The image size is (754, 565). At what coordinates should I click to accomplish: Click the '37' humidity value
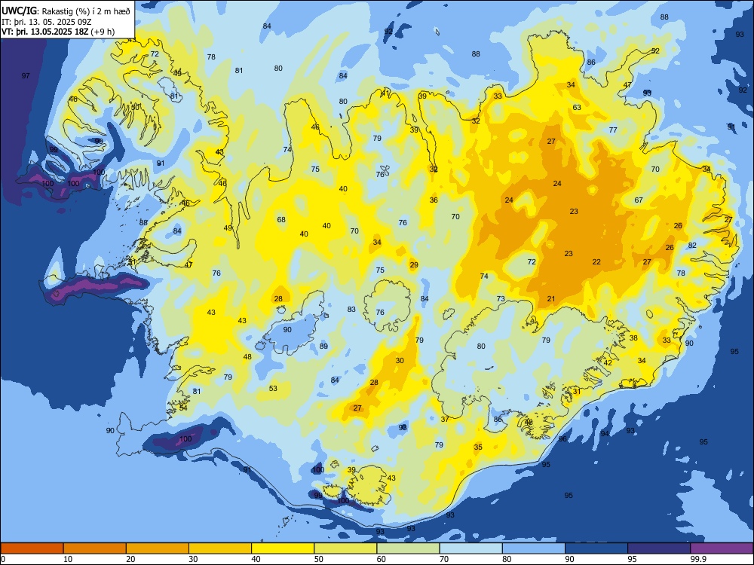click(x=445, y=420)
